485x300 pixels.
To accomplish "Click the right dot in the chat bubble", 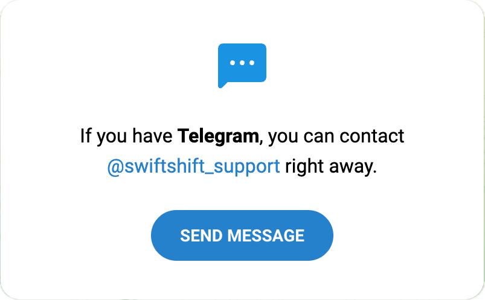I will point(252,63).
